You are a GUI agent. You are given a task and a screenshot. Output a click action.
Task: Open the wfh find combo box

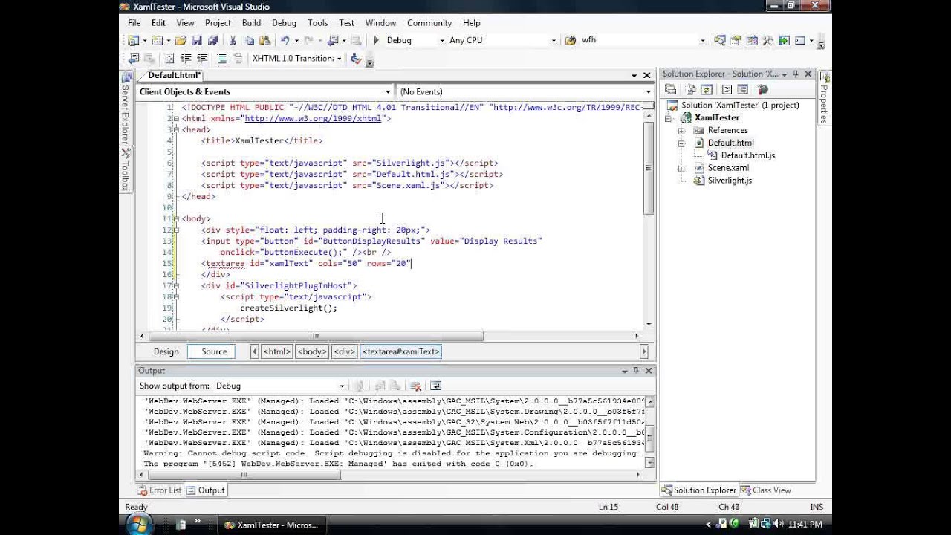(703, 40)
